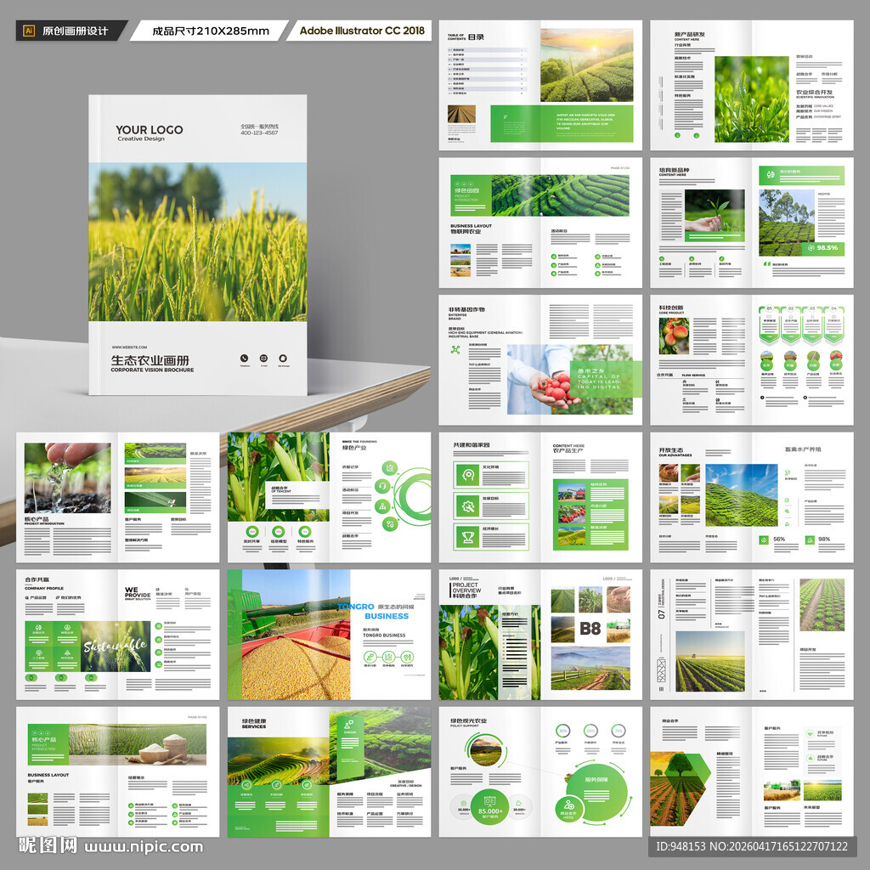This screenshot has width=870, height=870.
Task: Click the orange Ai icon in the header
Action: coord(29,31)
